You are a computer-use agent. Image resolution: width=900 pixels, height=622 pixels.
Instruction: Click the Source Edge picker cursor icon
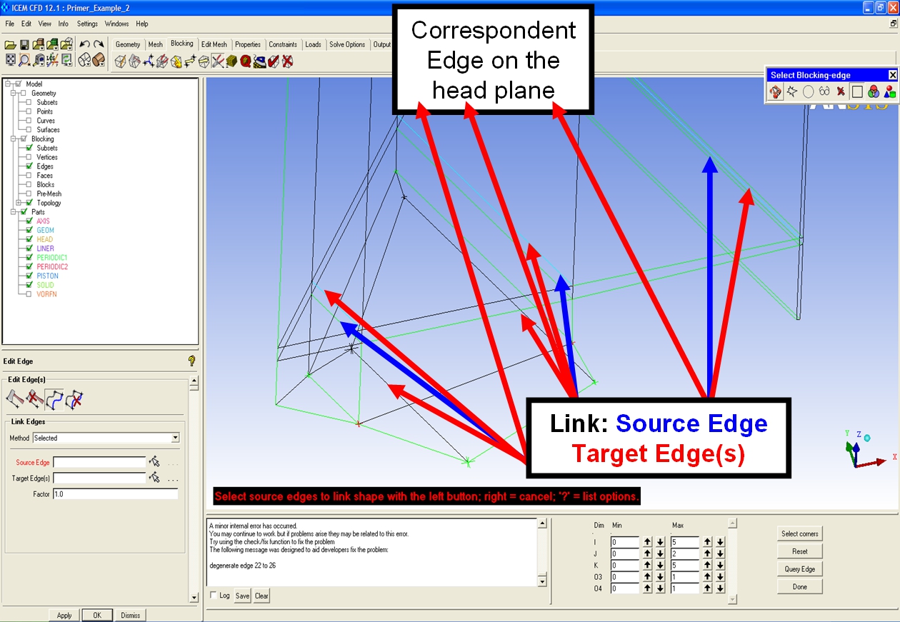[154, 462]
